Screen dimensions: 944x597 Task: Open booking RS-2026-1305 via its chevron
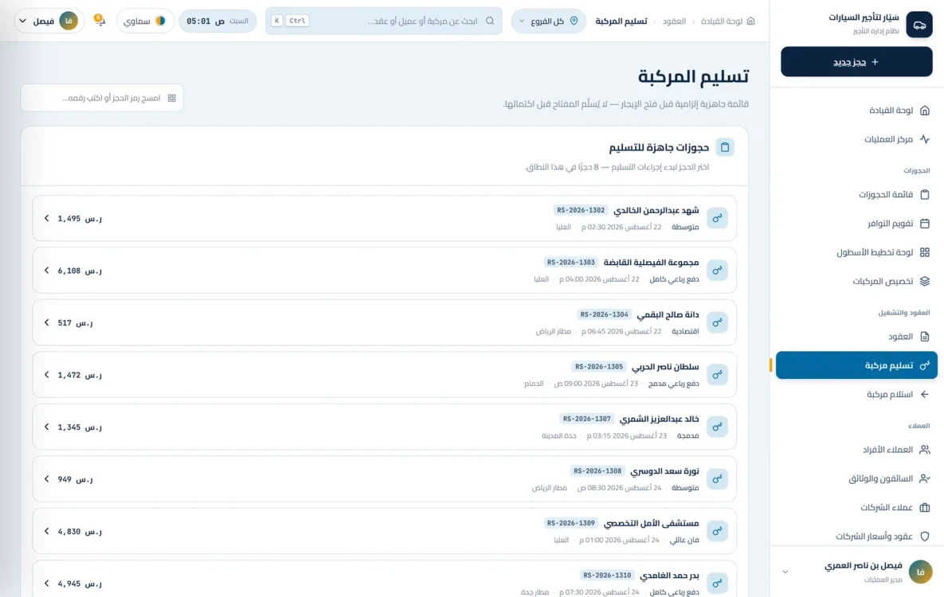pos(46,375)
